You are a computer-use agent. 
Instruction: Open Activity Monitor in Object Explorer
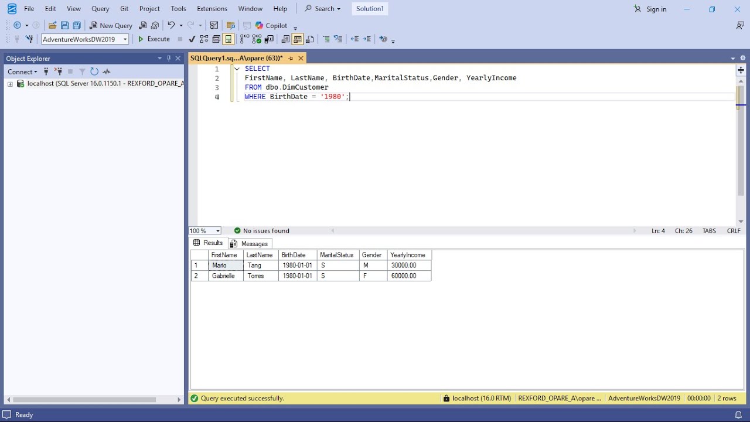point(107,72)
